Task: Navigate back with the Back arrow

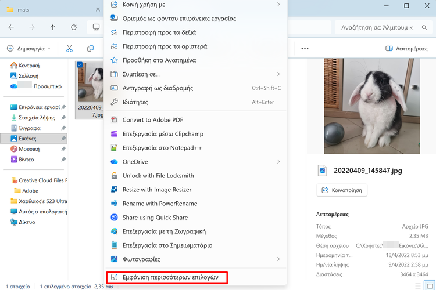Action: [12, 27]
